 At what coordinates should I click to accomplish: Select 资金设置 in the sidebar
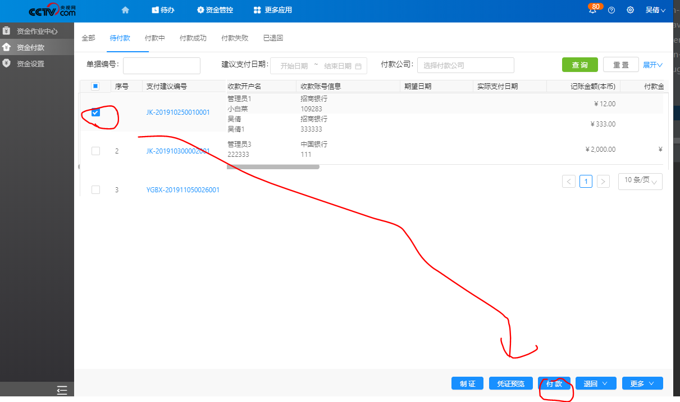tap(37, 64)
